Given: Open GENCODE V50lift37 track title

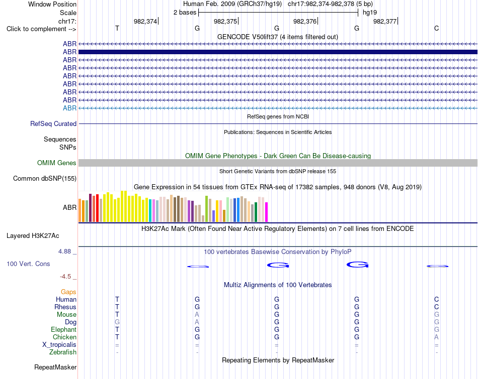Looking at the screenshot, I should [277, 37].
